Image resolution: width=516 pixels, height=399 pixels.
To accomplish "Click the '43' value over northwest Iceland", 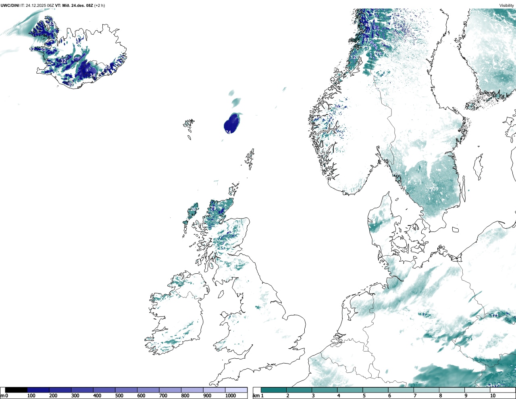I will pos(51,23).
